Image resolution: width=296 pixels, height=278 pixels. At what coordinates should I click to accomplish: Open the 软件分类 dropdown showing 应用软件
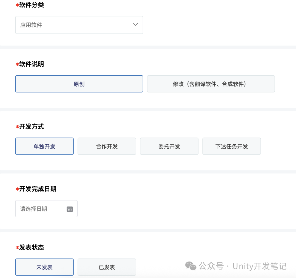[79, 25]
